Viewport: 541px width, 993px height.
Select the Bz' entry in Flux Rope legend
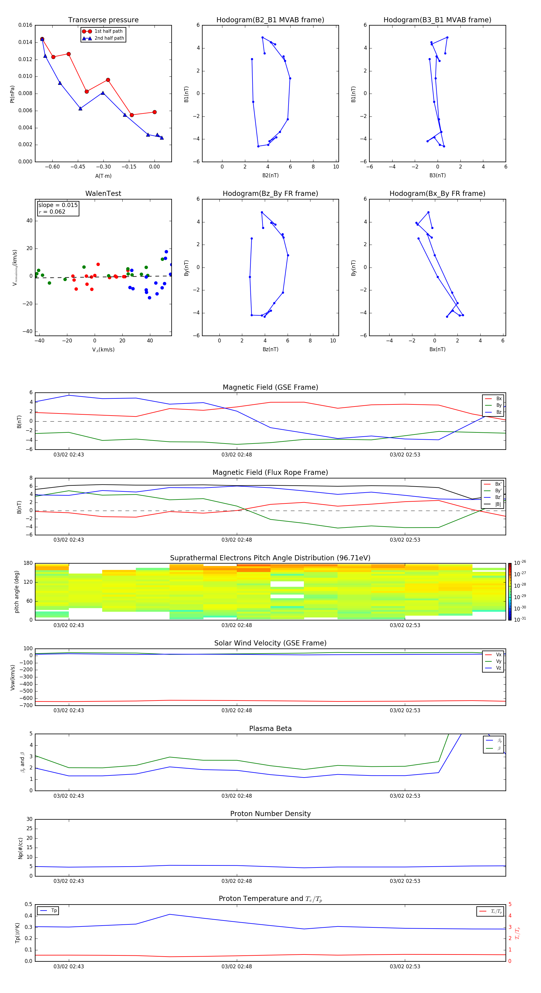[x=493, y=497]
